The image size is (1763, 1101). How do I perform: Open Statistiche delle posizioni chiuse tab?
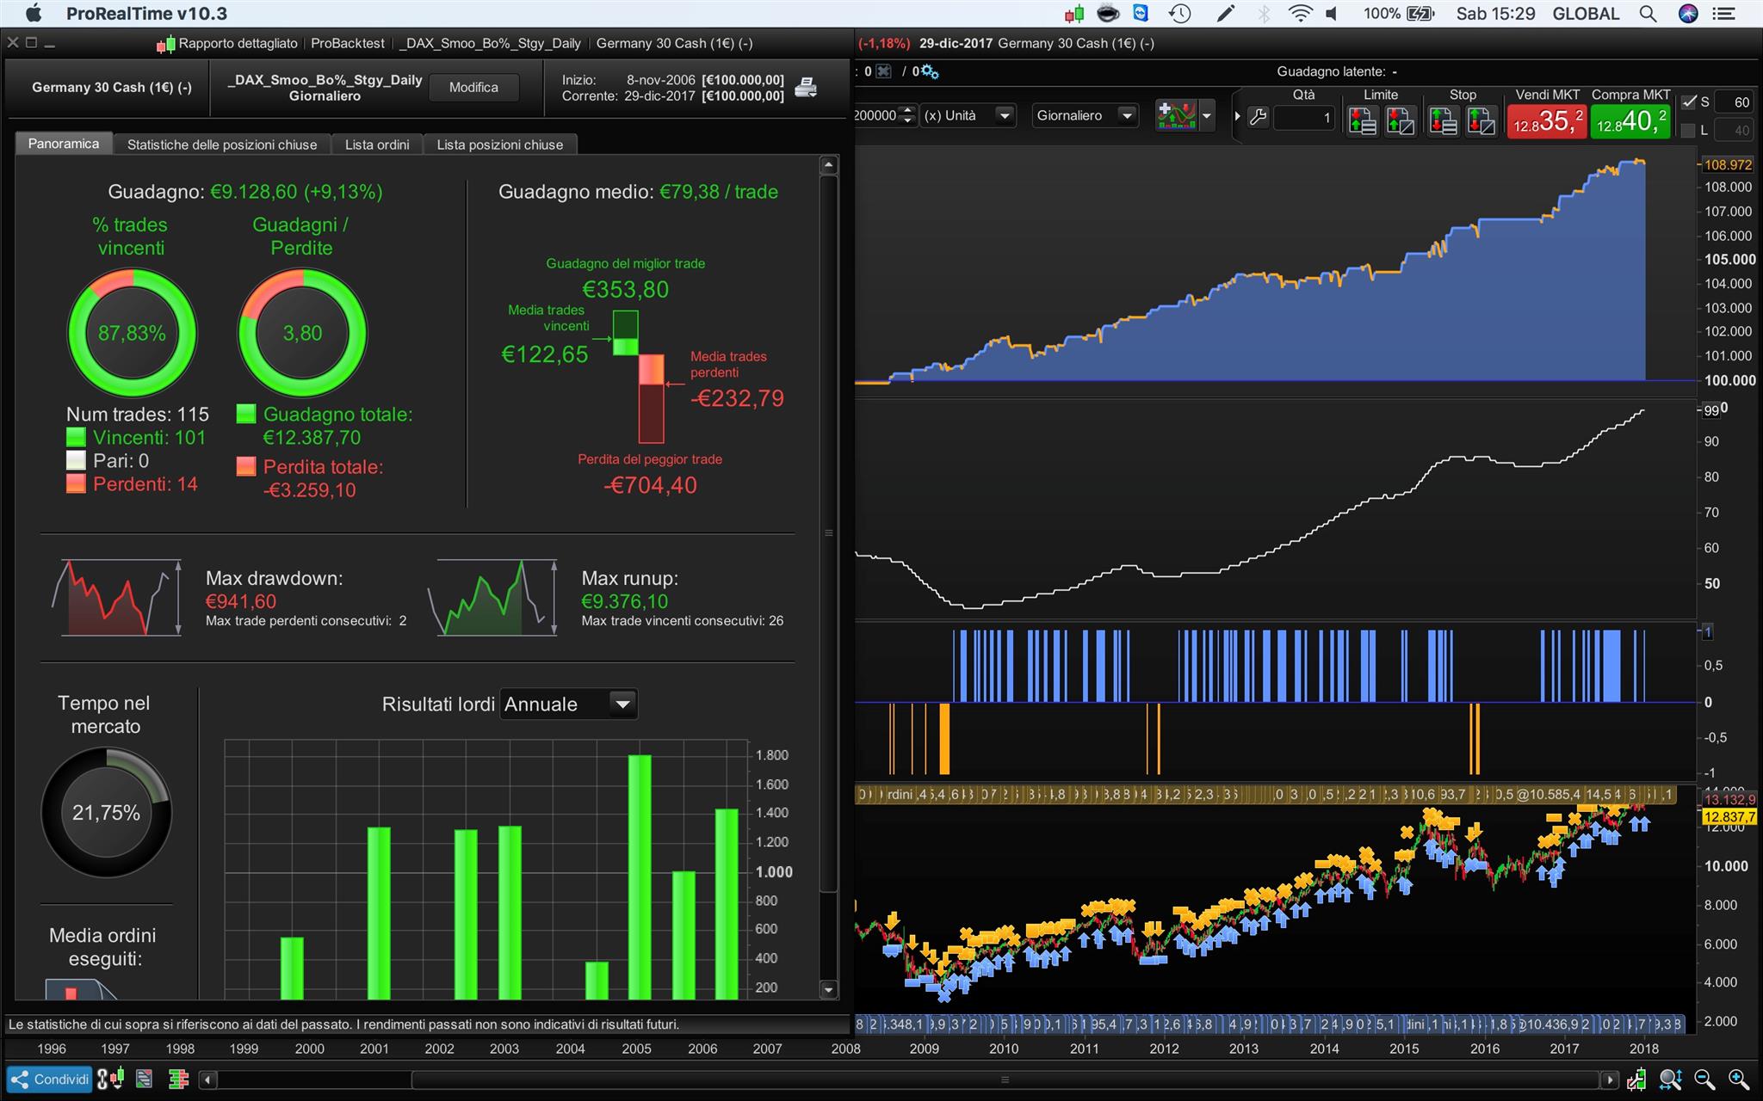(222, 145)
